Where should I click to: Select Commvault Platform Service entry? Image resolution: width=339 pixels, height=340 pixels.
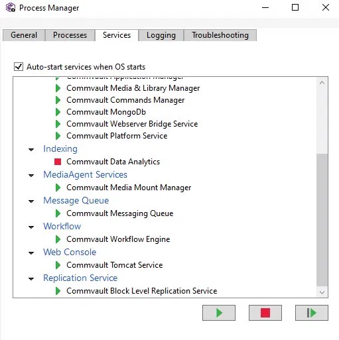117,136
